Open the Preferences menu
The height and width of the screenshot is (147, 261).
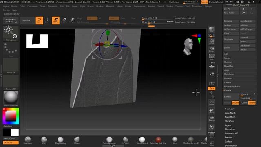coord(139,6)
